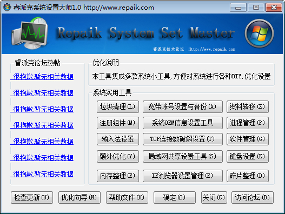Open 注册组件(M) utility

(x=118, y=123)
